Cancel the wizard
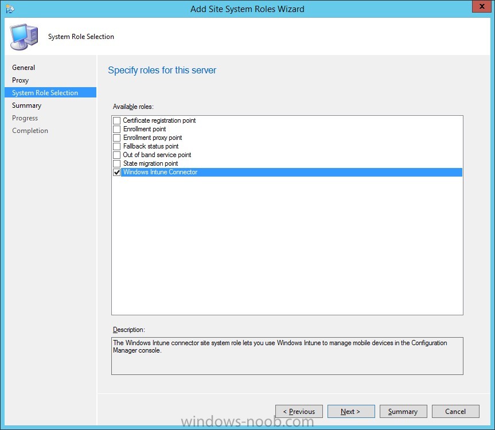Viewport: 495px width, 430px height. coord(455,411)
